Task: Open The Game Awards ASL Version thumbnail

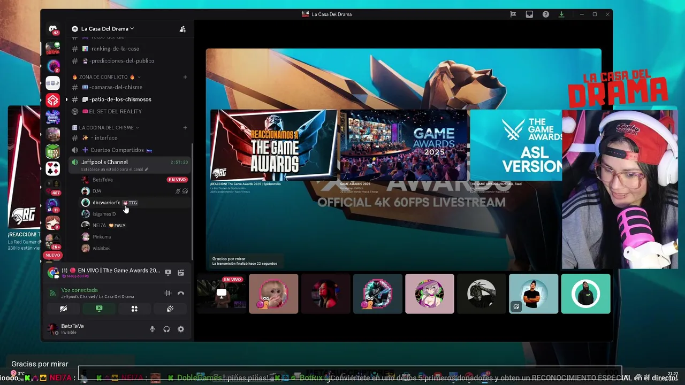Action: (x=516, y=145)
